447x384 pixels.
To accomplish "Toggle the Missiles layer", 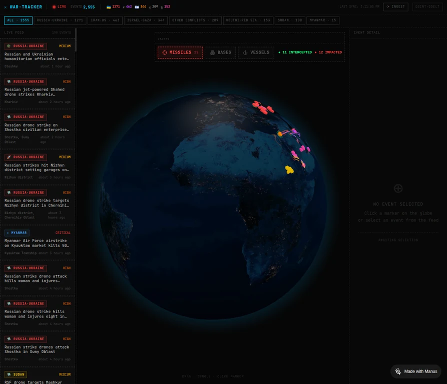I will tap(180, 52).
